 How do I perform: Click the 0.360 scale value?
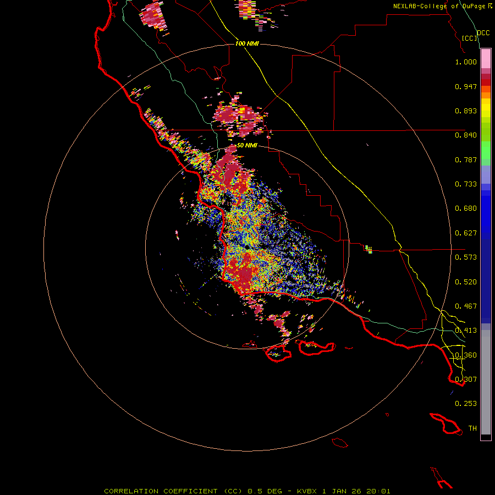click(466, 355)
